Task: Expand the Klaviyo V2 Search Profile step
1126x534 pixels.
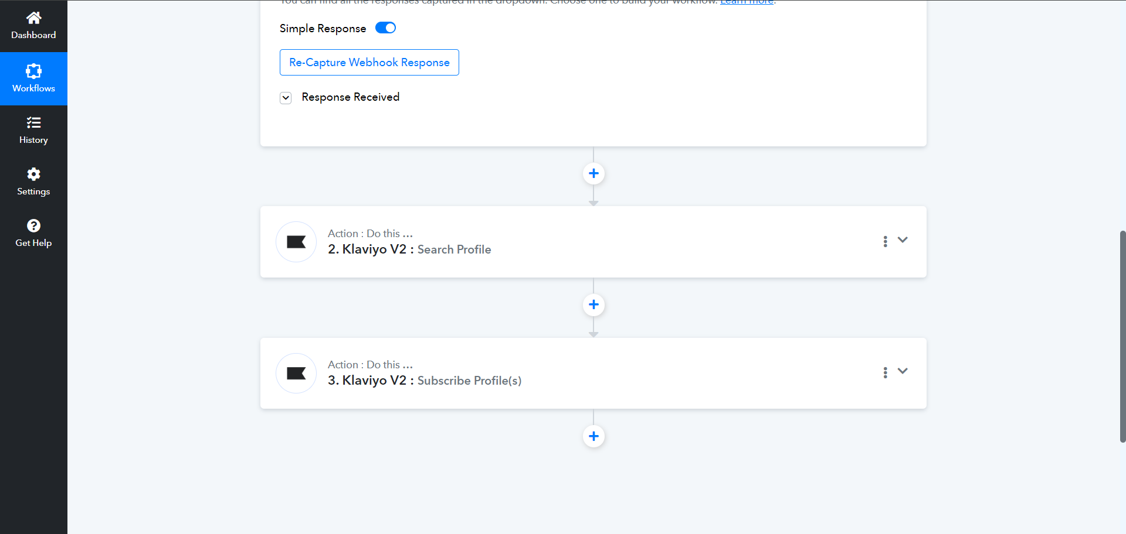Action: click(903, 240)
